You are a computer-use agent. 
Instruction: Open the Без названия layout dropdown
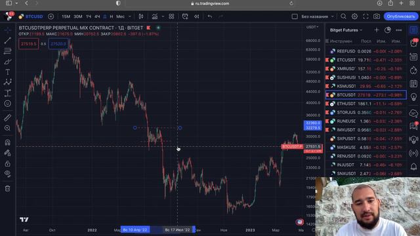click(318, 16)
